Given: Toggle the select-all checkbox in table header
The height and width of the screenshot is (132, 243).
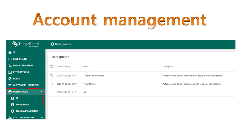Looking at the screenshot, I should tap(51, 67).
